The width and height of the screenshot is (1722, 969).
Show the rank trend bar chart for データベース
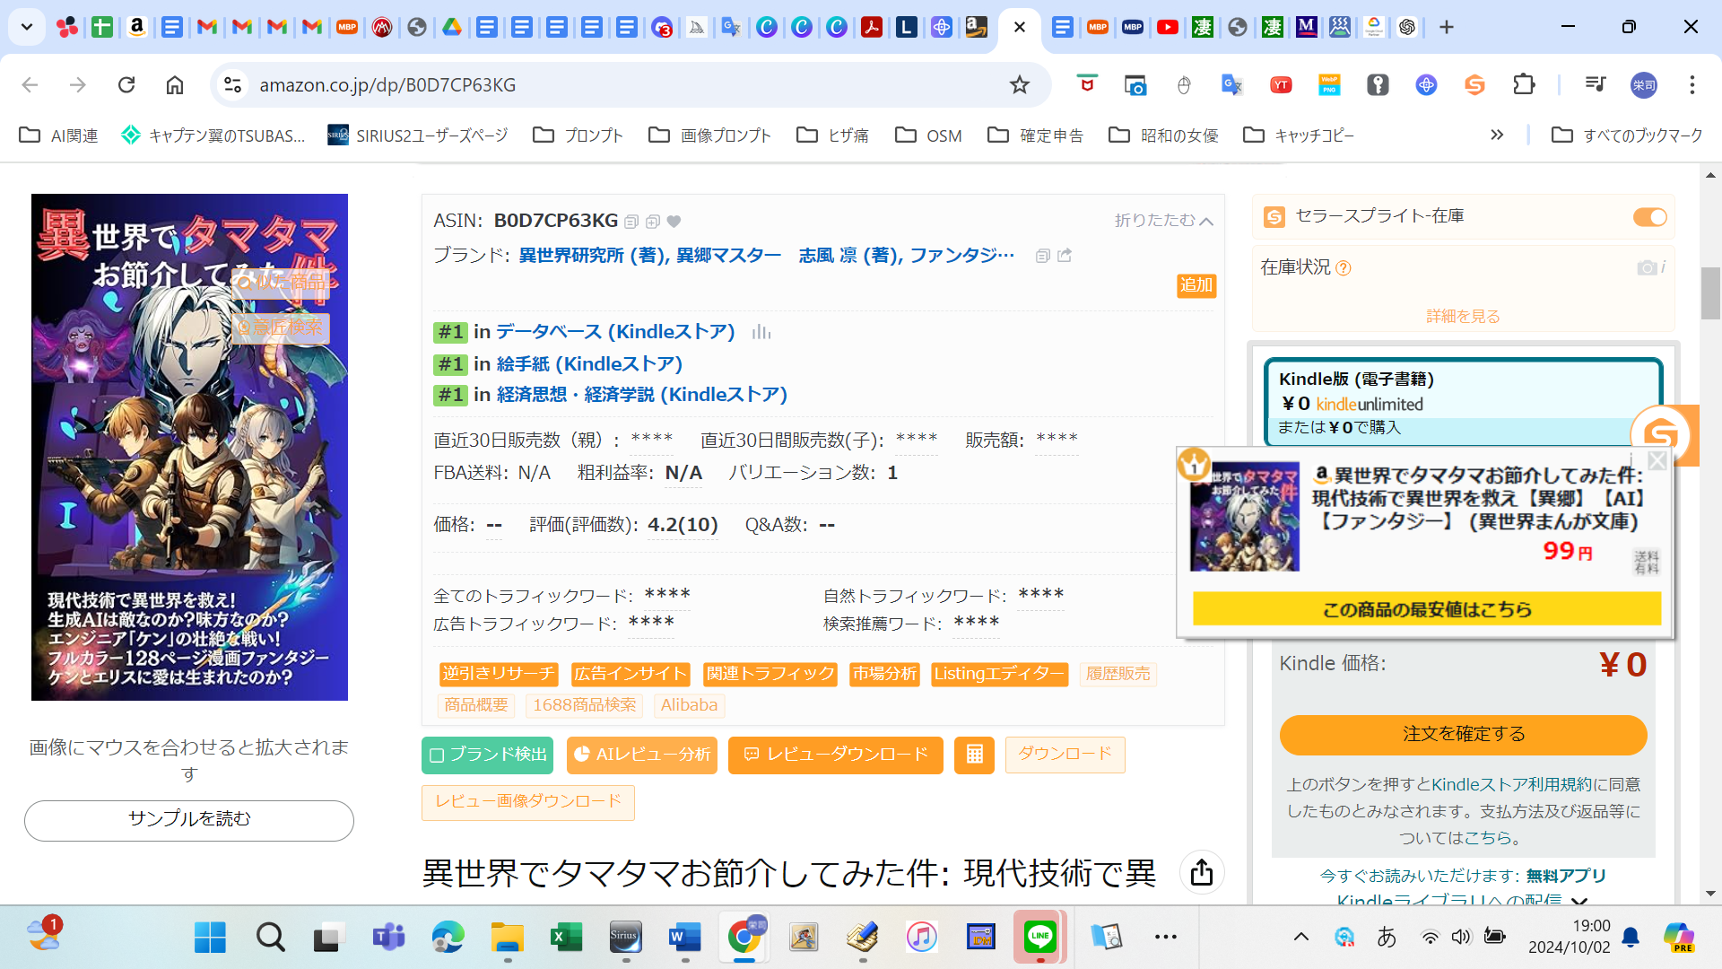tap(761, 332)
